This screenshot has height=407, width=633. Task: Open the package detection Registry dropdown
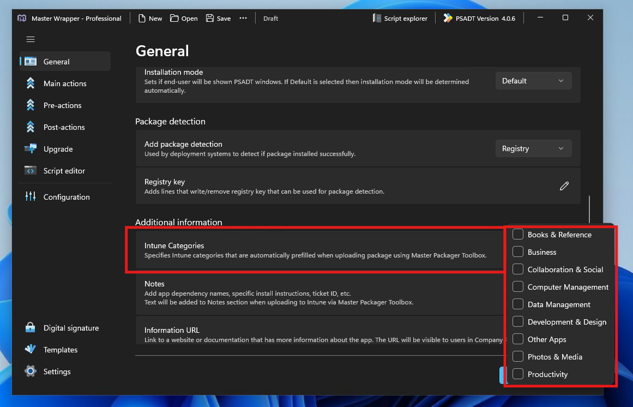tap(533, 148)
